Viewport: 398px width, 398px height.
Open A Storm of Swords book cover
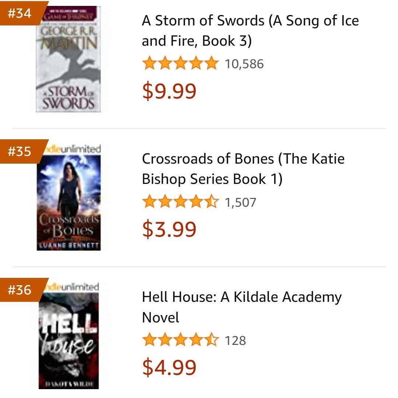click(68, 59)
